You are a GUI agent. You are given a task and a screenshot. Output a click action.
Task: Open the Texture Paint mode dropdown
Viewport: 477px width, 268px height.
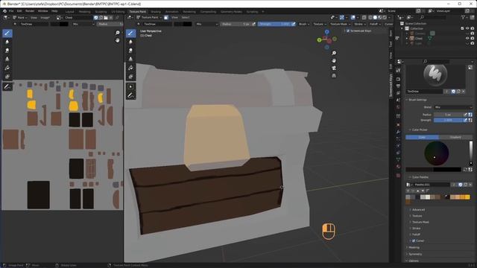click(149, 18)
